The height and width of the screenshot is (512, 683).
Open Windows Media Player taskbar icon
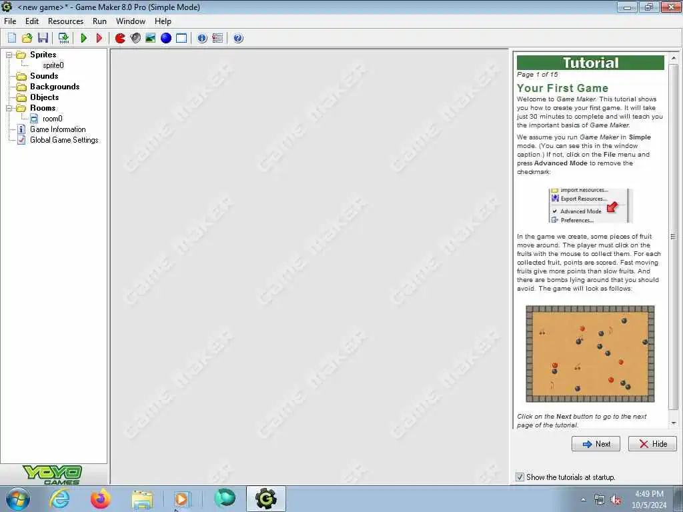click(x=182, y=499)
